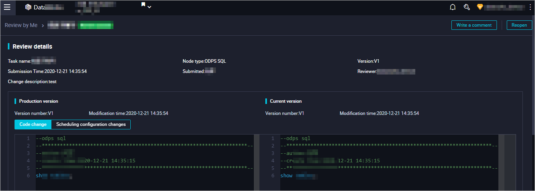Image resolution: width=535 pixels, height=191 pixels.
Task: Click Submission Time 2020-12-21 14:35:54 text
Action: point(47,71)
